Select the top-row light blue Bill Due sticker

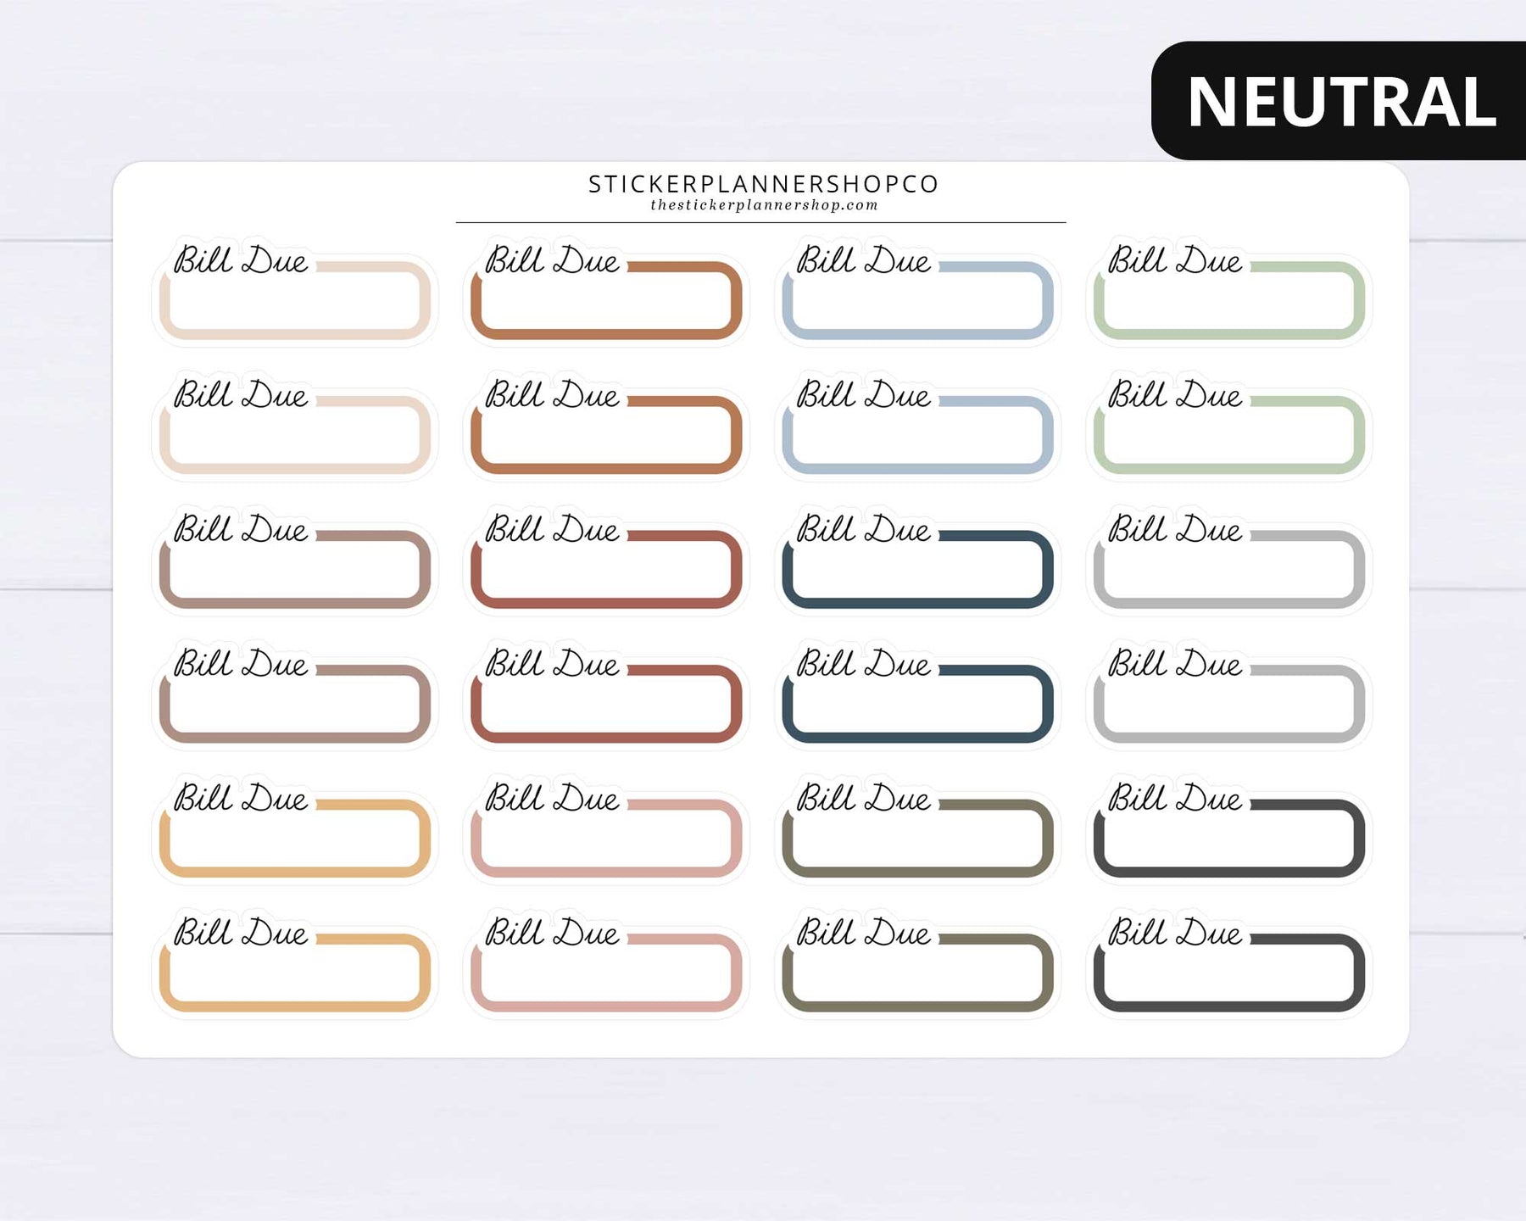[918, 290]
